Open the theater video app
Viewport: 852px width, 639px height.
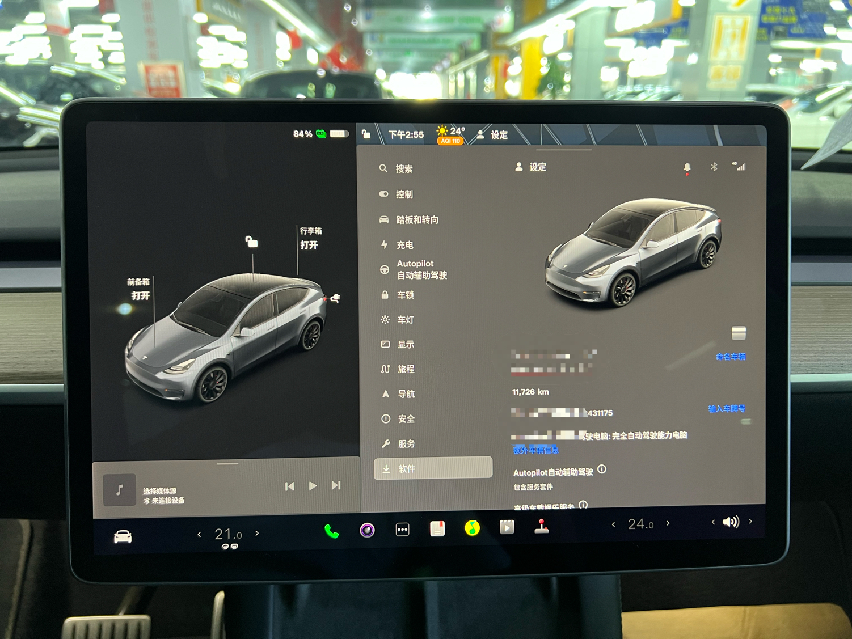507,527
